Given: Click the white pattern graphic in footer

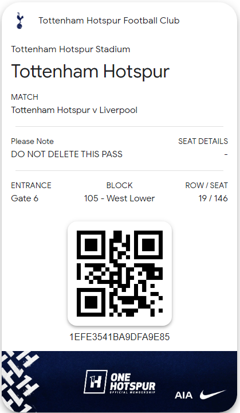Looking at the screenshot, I should click(x=21, y=381).
